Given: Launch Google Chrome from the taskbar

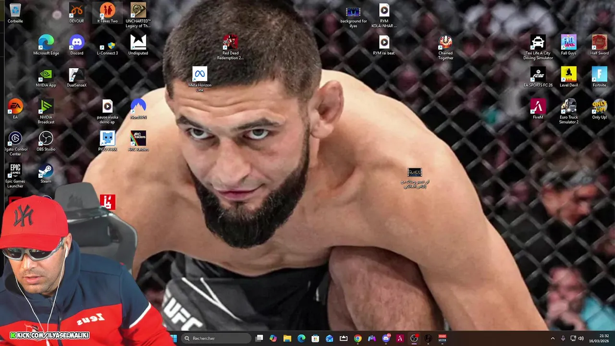Looking at the screenshot, I should (357, 338).
